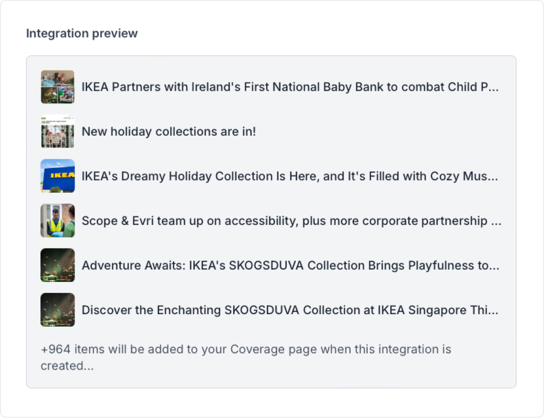Select the holiday collections email thumbnail

tap(57, 131)
